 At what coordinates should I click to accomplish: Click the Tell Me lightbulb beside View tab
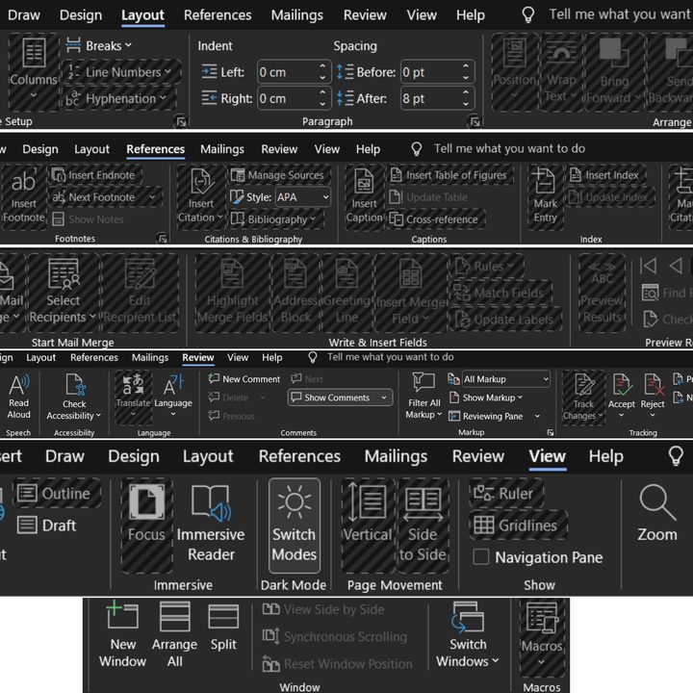tap(676, 455)
